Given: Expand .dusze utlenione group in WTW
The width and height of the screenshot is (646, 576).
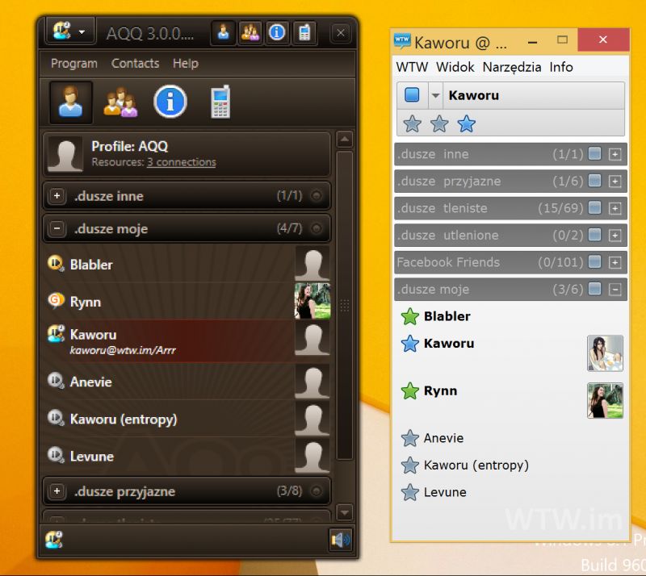Looking at the screenshot, I should coord(615,236).
